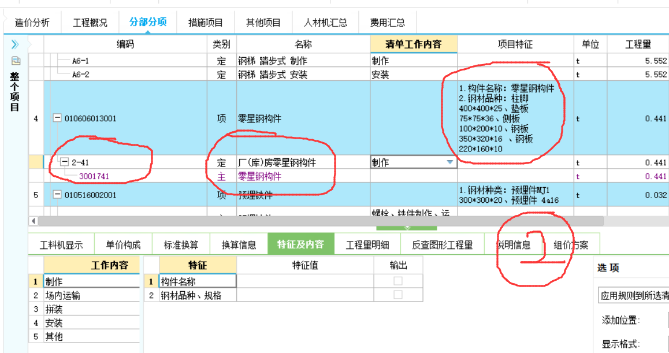Viewport: 669px width, 353px height.
Task: Click purple 零星钢构件 main material name
Action: (259, 176)
